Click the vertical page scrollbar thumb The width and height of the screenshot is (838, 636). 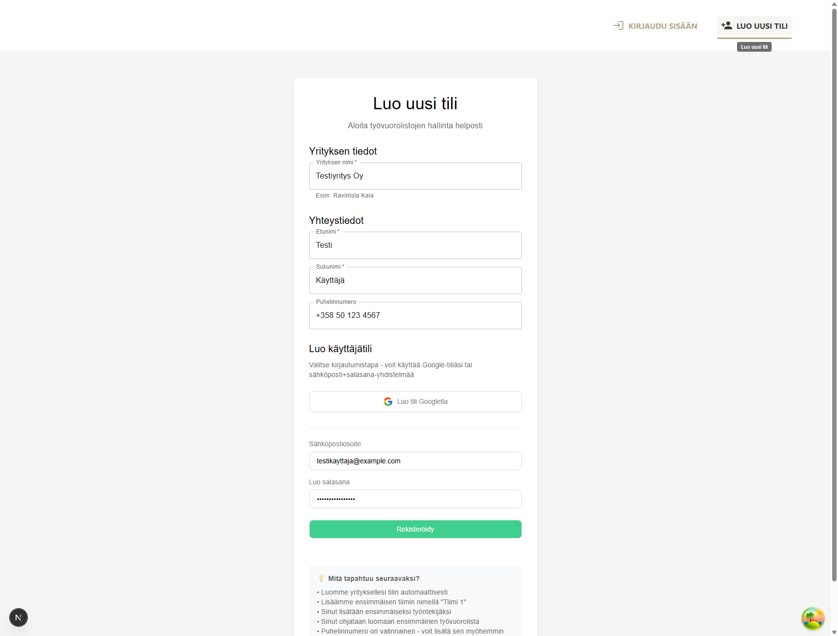coord(834,293)
